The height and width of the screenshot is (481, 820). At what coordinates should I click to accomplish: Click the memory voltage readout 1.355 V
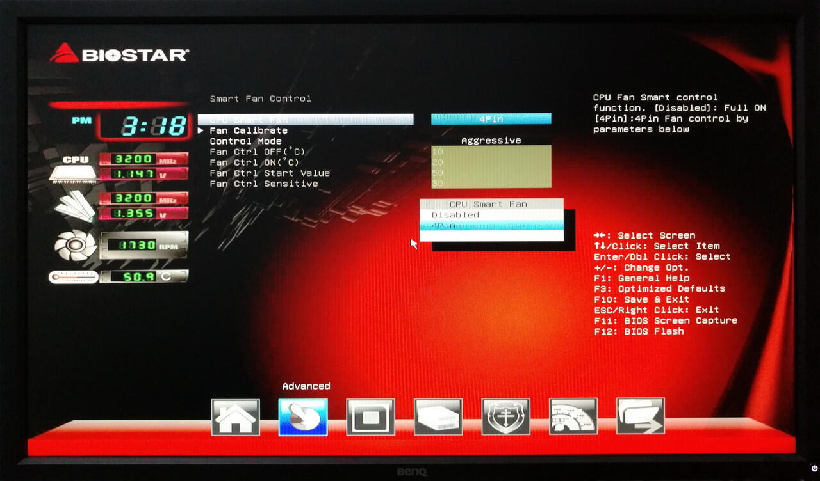tap(143, 213)
